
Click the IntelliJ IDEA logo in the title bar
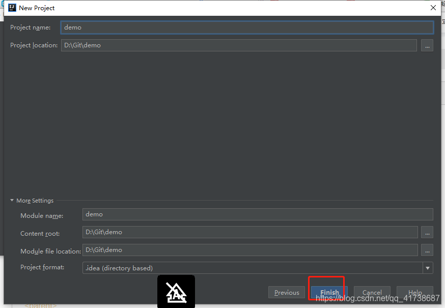pos(11,8)
